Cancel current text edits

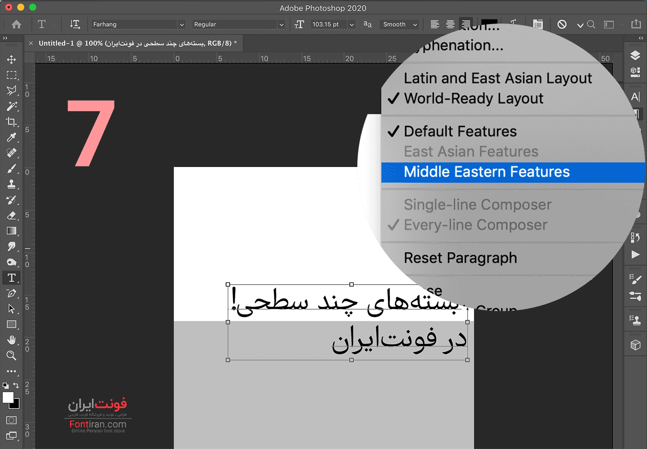point(562,24)
